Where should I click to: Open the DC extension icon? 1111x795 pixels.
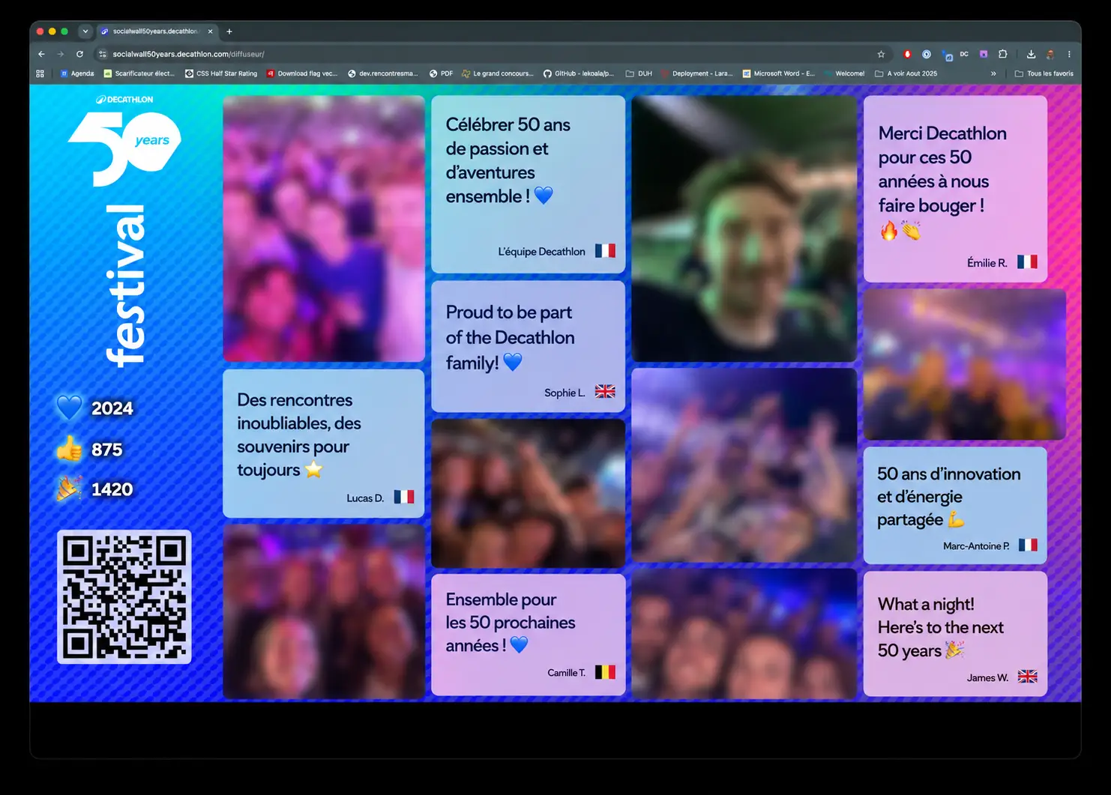point(964,54)
